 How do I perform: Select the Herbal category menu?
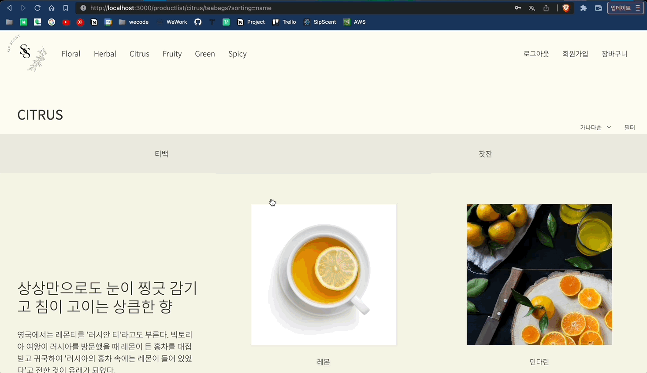[105, 54]
